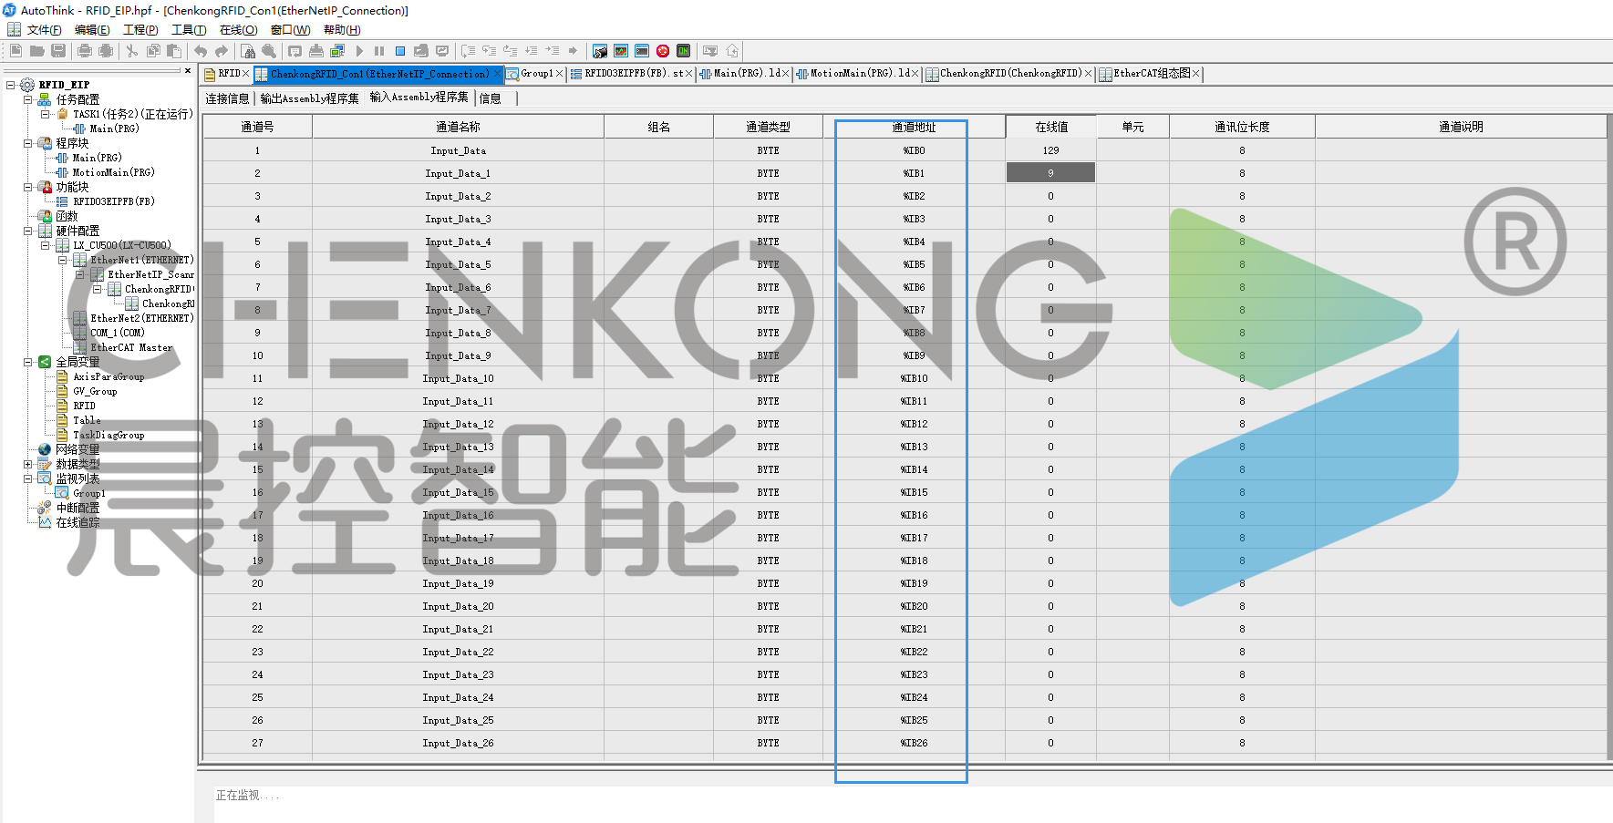This screenshot has height=823, width=1613.
Task: Click the oscilloscope chart toolbar icon
Action: pyautogui.click(x=621, y=51)
